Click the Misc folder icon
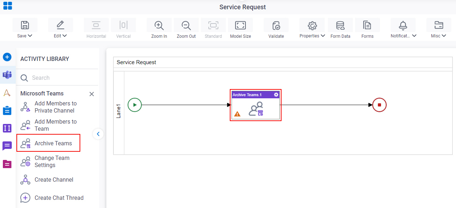This screenshot has height=208, width=456. 439,25
